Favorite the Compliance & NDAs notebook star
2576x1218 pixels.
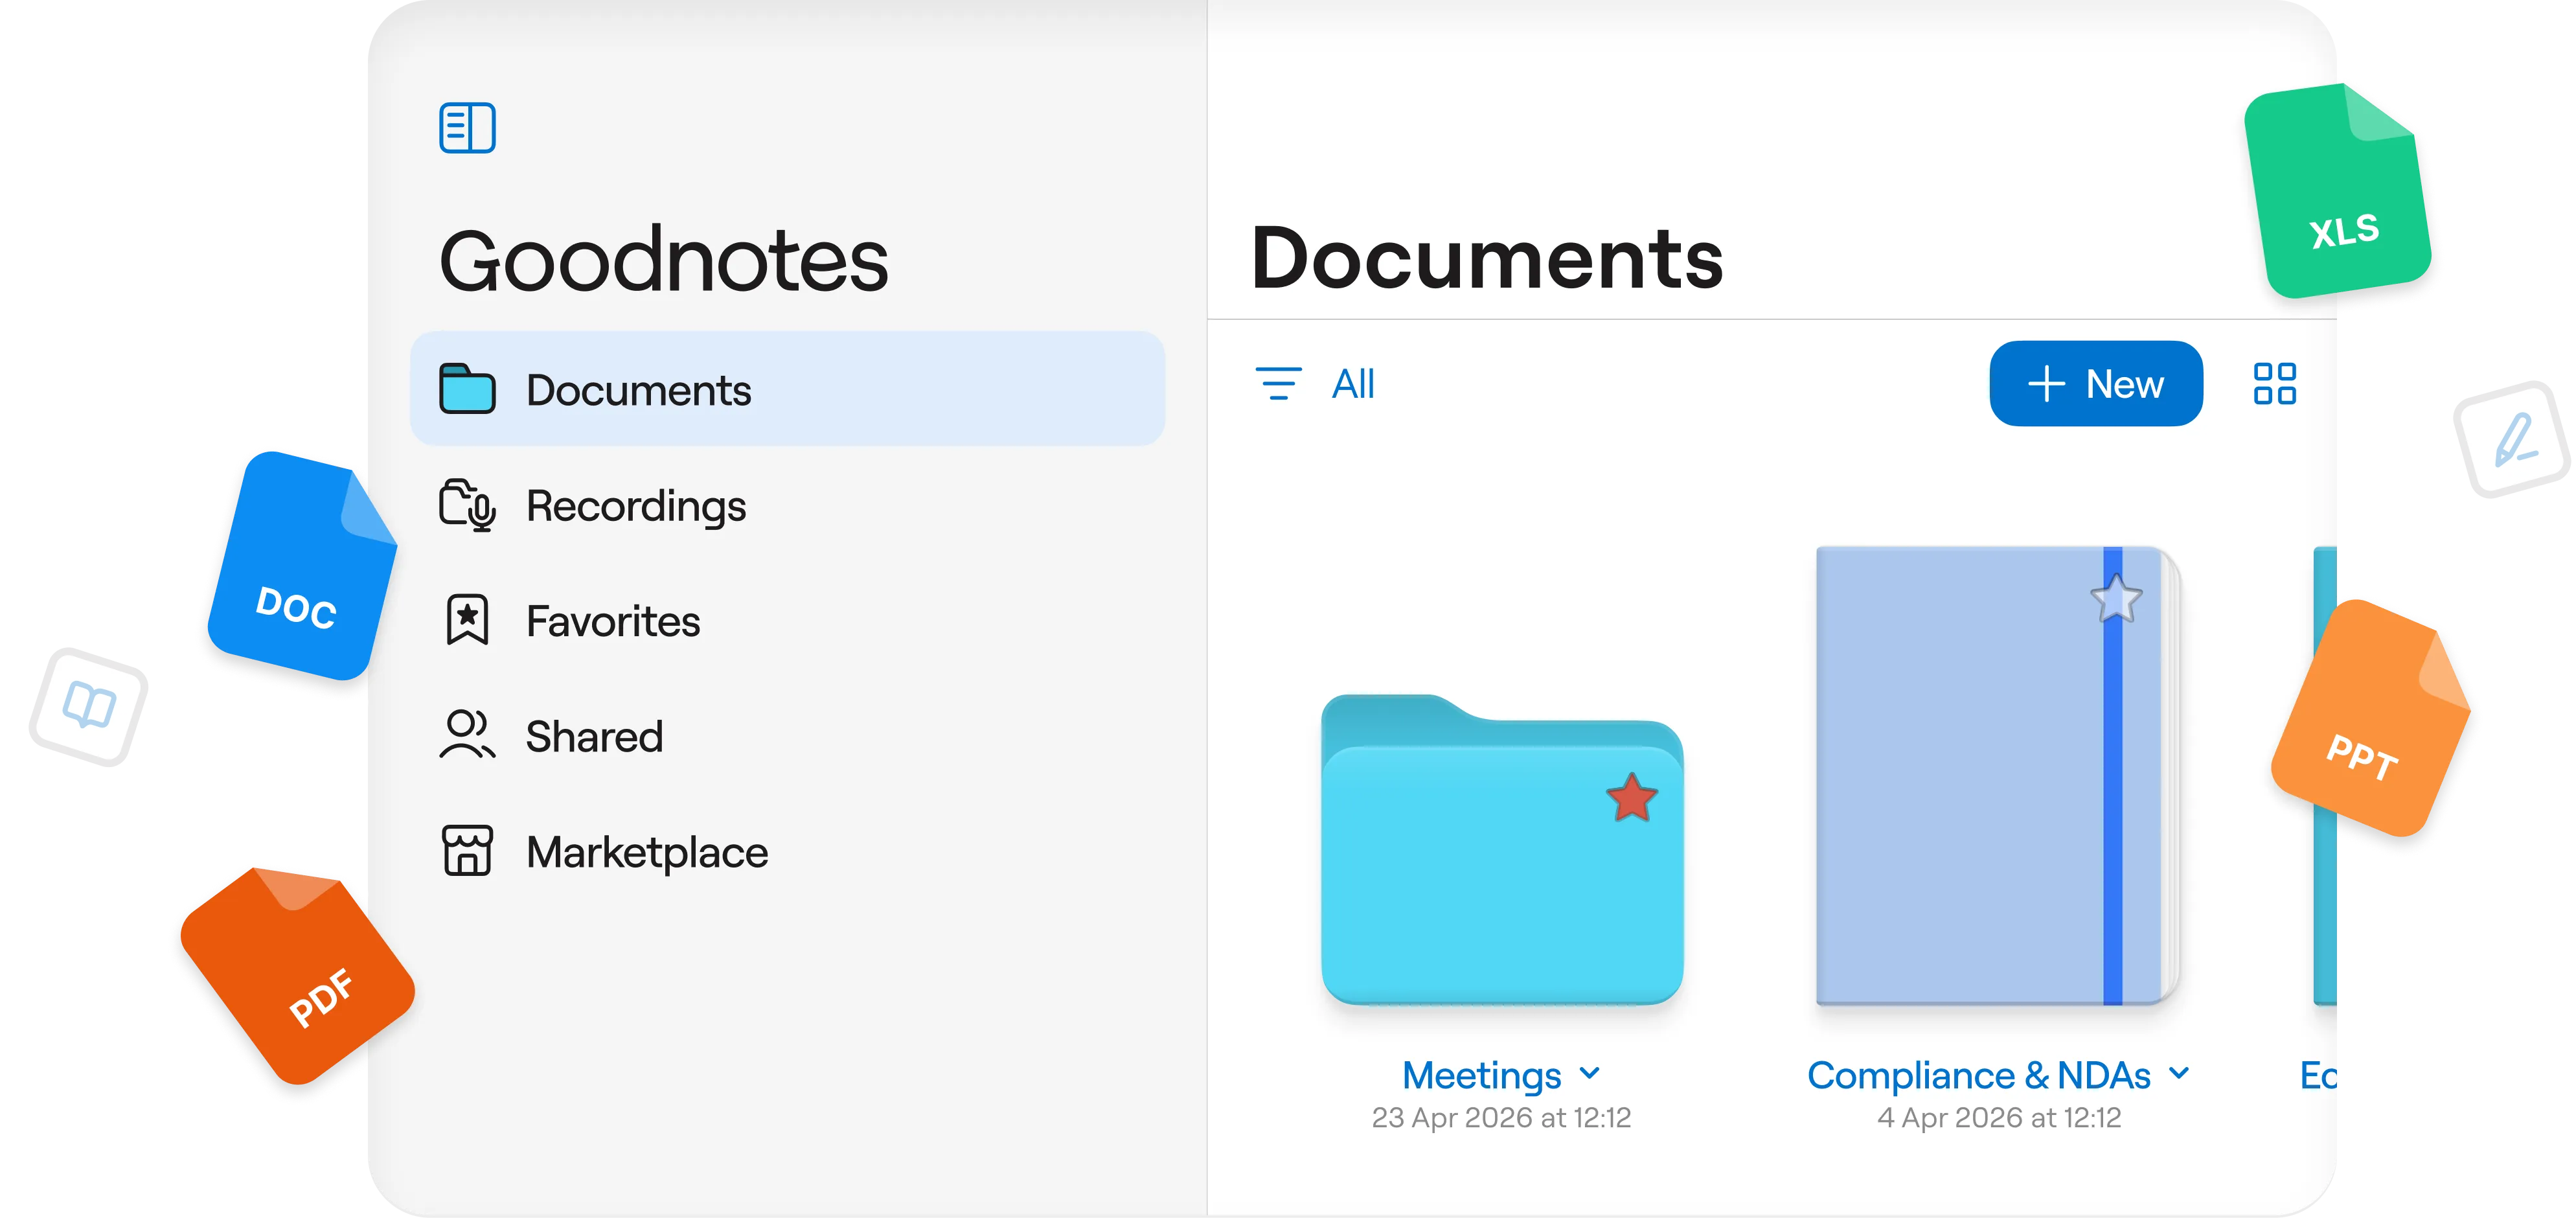2116,599
